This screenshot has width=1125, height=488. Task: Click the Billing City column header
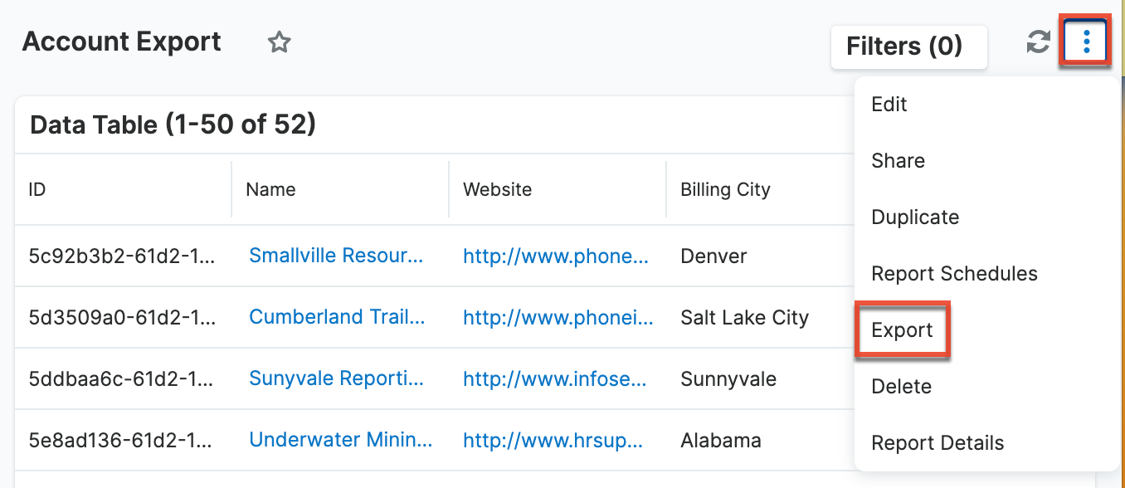(725, 190)
